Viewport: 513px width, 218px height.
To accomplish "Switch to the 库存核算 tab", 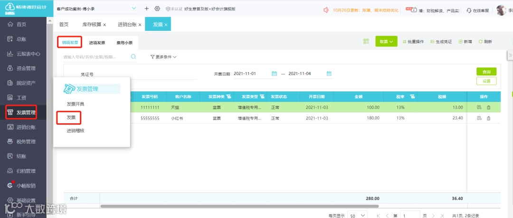I will 91,25.
